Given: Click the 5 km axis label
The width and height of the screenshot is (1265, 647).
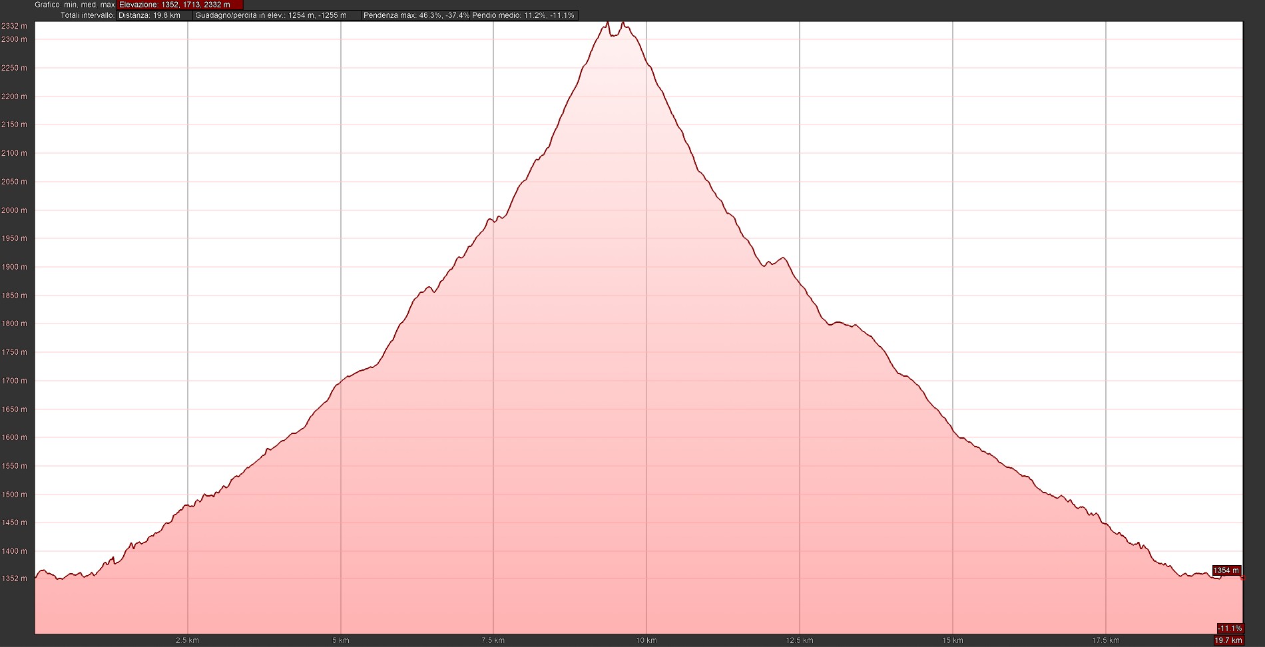Looking at the screenshot, I should pos(340,640).
